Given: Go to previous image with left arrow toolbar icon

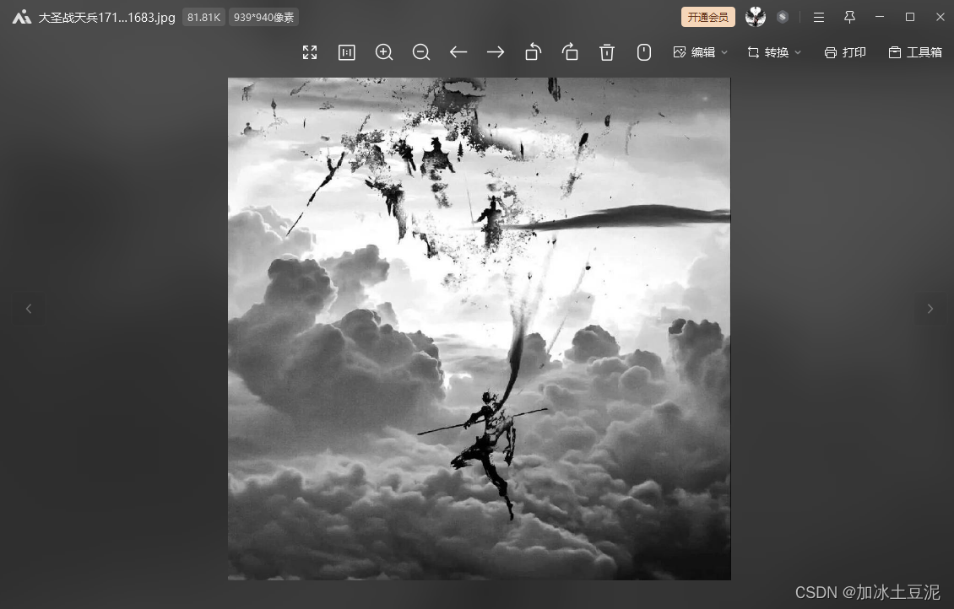Looking at the screenshot, I should point(458,52).
